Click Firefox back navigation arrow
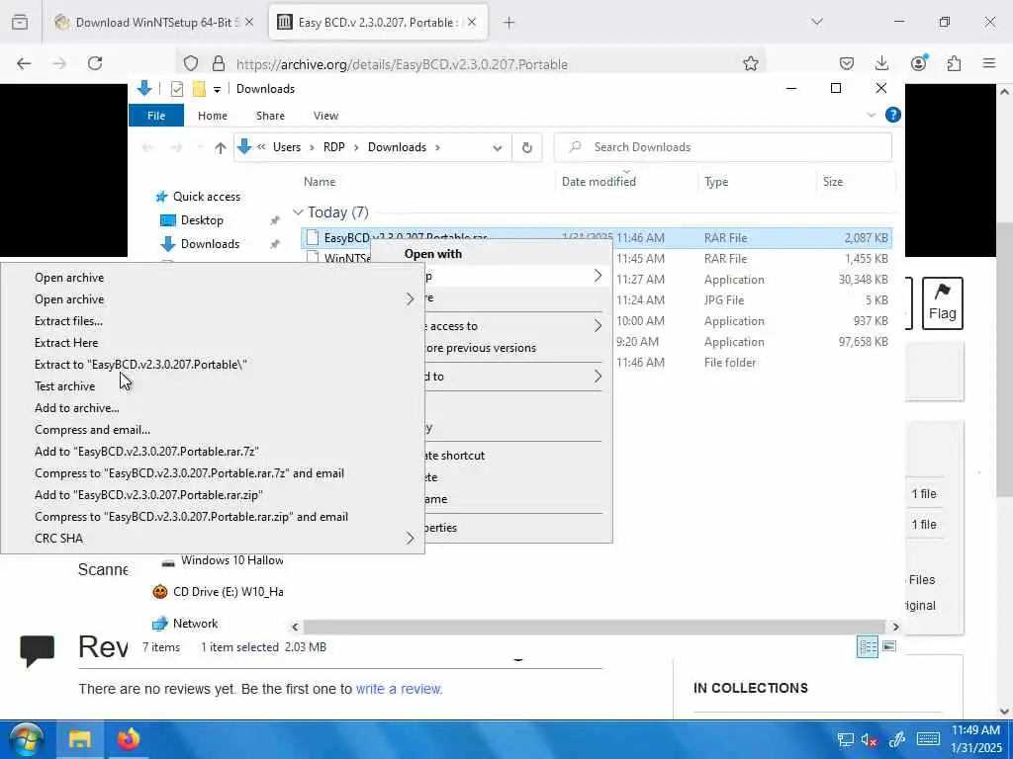This screenshot has width=1013, height=759. click(x=24, y=63)
